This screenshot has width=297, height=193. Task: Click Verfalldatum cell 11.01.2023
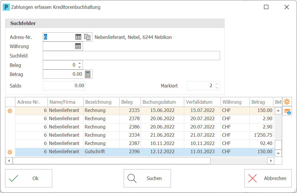[202, 152]
